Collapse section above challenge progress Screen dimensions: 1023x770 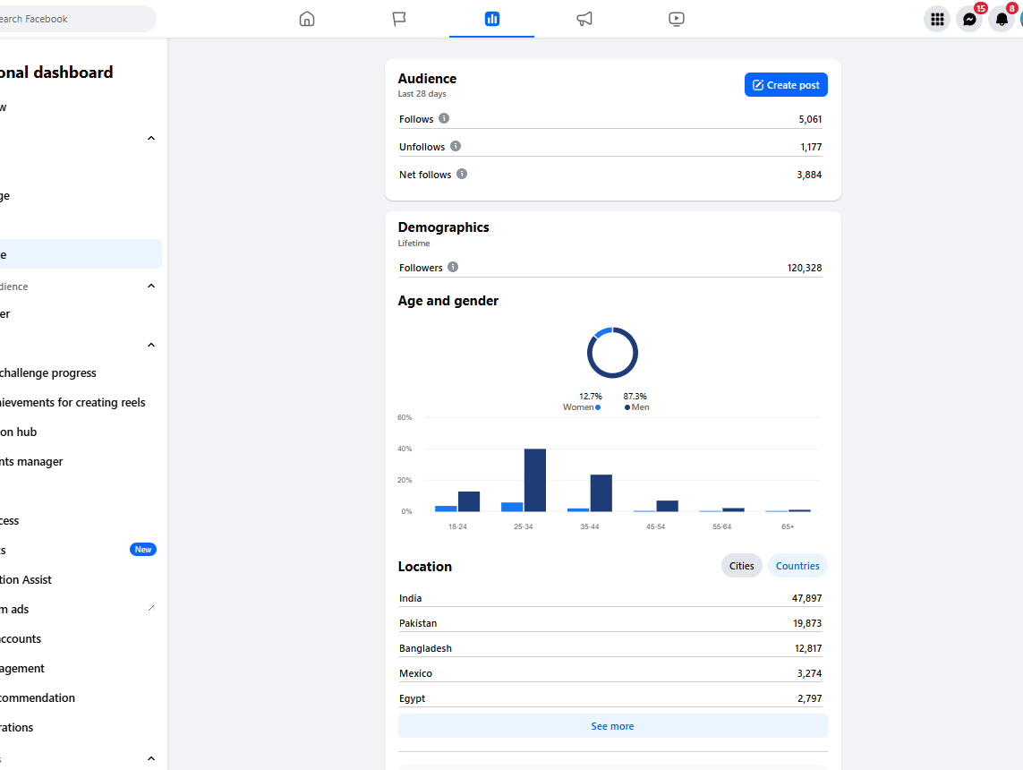[151, 346]
